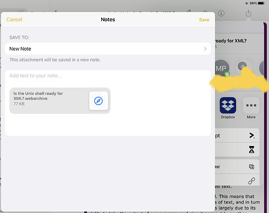Select 'This attachment will be saved in a new note.'
Viewport: 269px width, 213px height.
pyautogui.click(x=55, y=60)
